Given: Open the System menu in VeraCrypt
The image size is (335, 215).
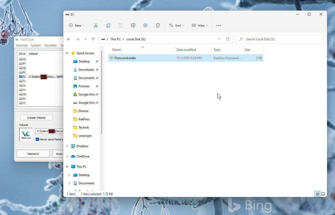Looking at the screenshot, I should [x=36, y=45].
